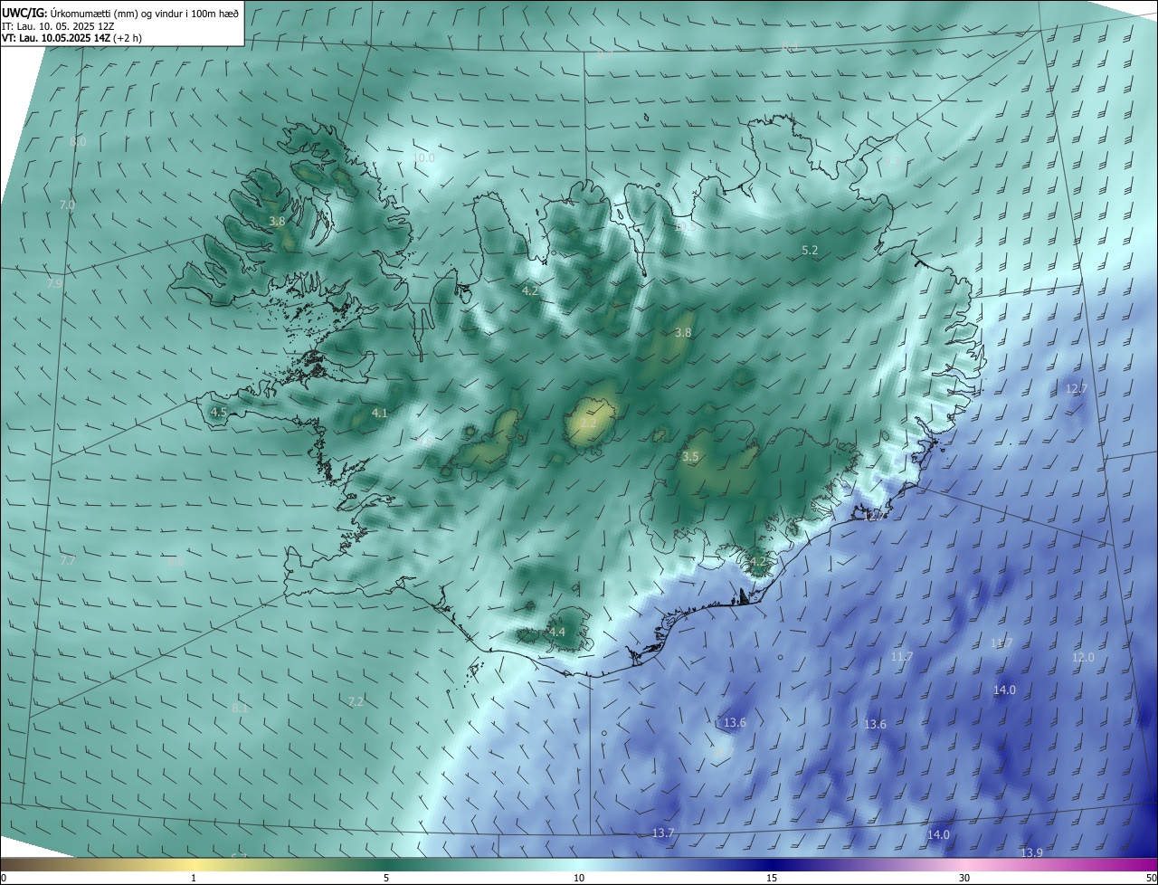Viewport: 1158px width, 885px height.
Task: Click the 12.0 value in the southeast ocean
Action: (1083, 657)
